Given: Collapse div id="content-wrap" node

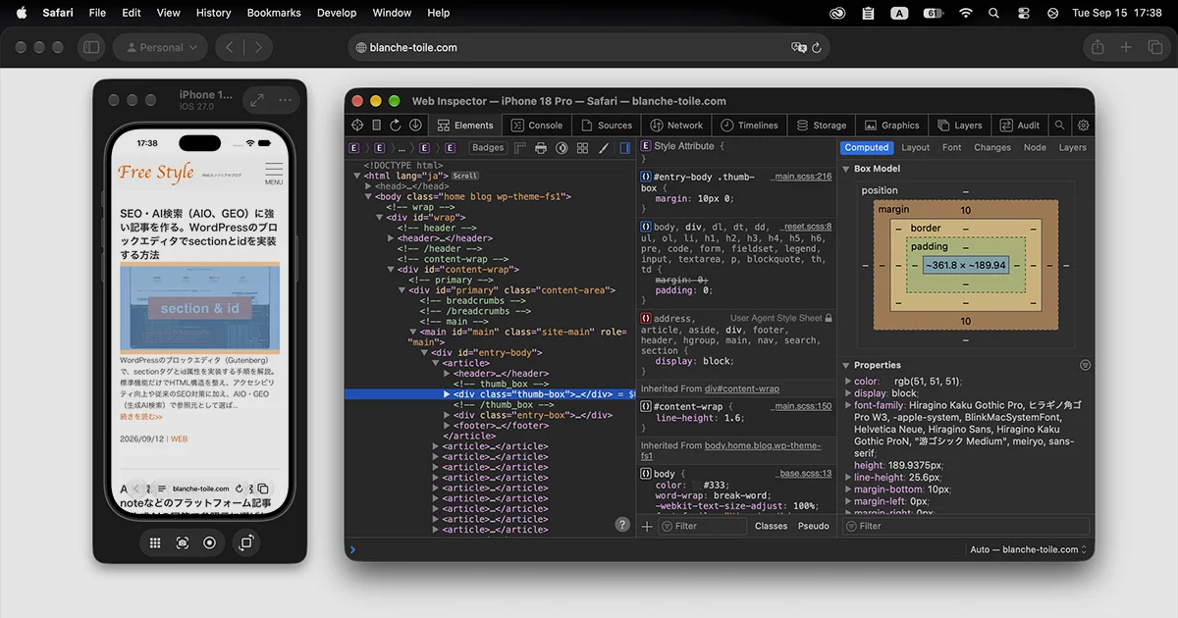Looking at the screenshot, I should (x=391, y=270).
